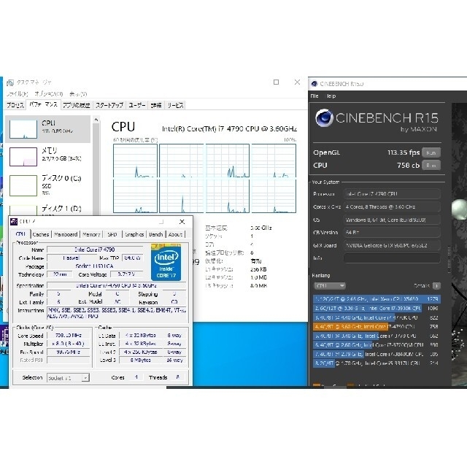Click the Cinebench Info input field

[392, 258]
